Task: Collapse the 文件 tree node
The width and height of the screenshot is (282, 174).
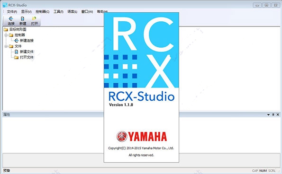Action: pyautogui.click(x=6, y=46)
